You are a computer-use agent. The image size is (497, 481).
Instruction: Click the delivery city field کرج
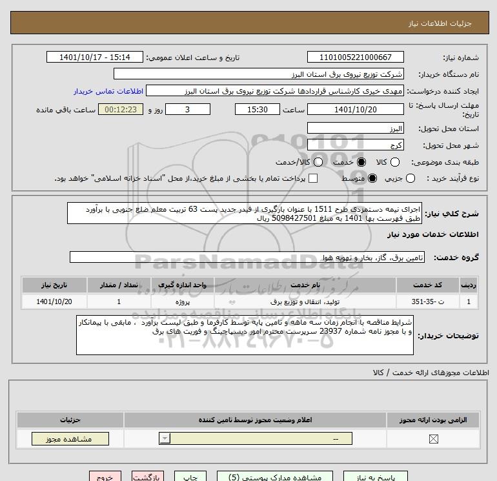(x=355, y=145)
